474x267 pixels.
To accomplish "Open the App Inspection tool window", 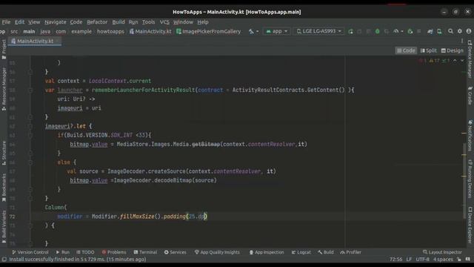I will 267,252.
